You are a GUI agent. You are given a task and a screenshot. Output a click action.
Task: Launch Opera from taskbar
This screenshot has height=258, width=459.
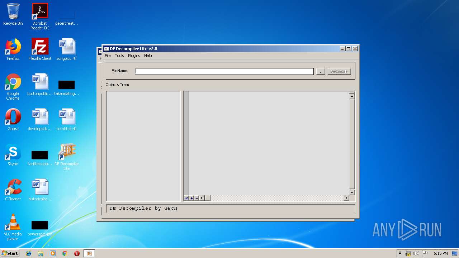(x=77, y=253)
